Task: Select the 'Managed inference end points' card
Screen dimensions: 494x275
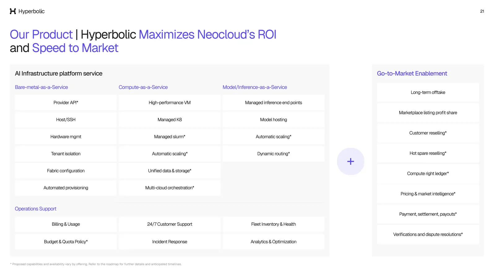Action: 274,103
